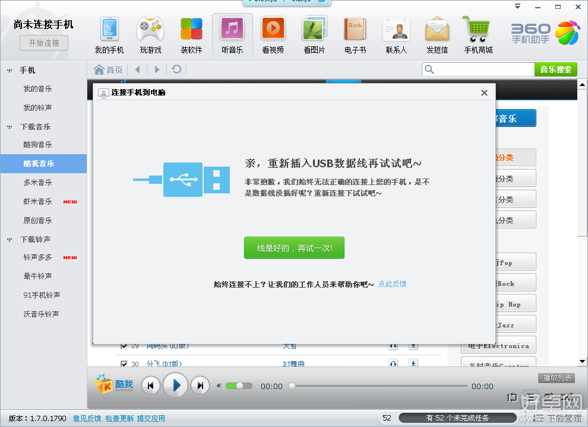The height and width of the screenshot is (427, 588).
Task: Click the 提交应用 submit app link
Action: (x=151, y=418)
